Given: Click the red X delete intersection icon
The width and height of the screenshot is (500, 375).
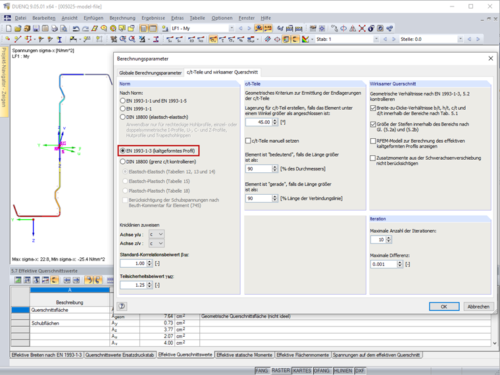Looking at the screenshot, I should coord(362,28).
